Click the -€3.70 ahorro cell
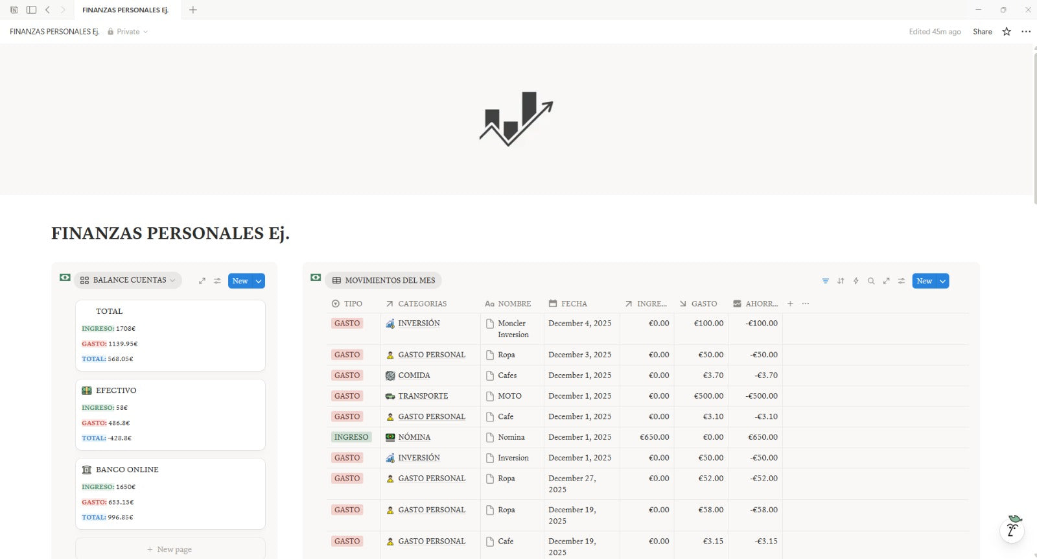The height and width of the screenshot is (559, 1037). coord(755,375)
